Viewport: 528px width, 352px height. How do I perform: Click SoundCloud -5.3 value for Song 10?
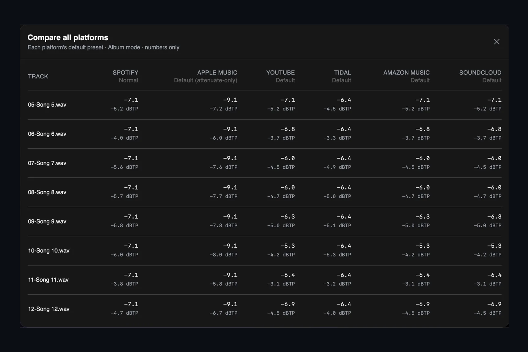pyautogui.click(x=494, y=246)
